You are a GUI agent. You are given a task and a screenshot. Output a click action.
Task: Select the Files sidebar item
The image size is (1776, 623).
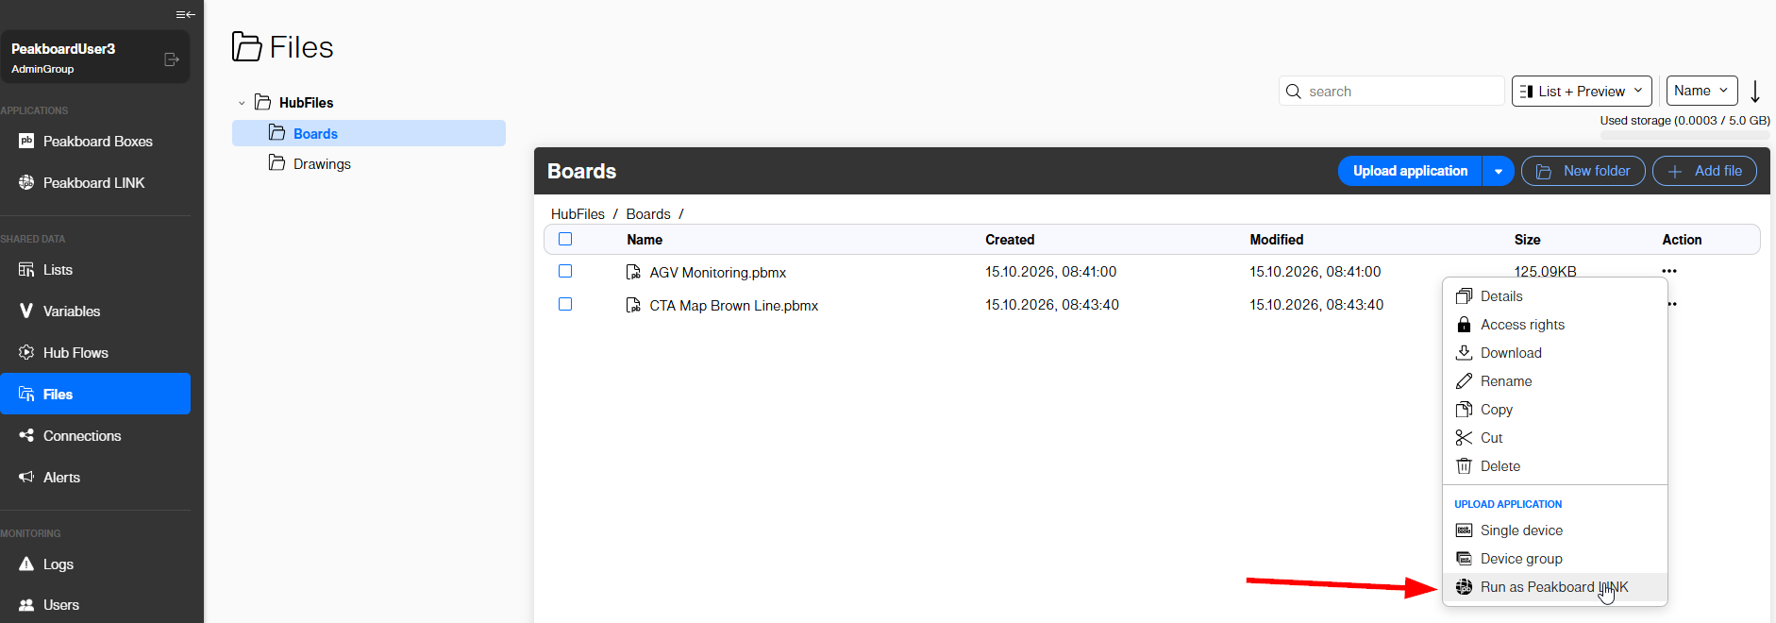95,394
